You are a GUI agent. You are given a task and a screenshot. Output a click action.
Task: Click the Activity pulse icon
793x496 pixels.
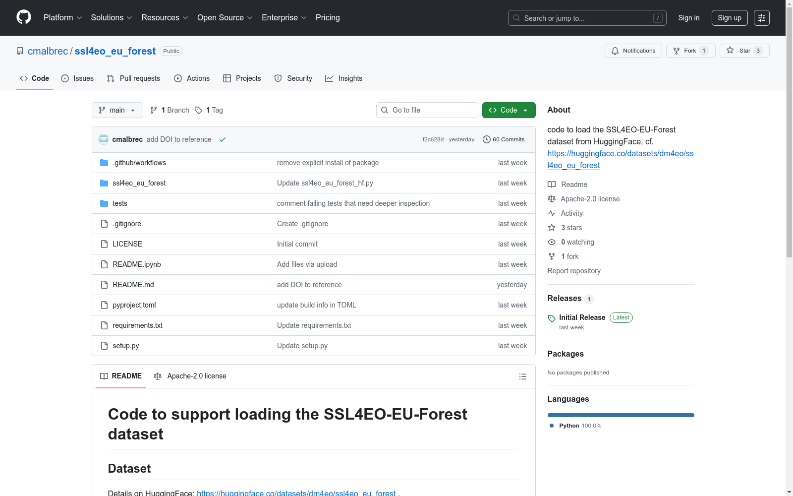[552, 213]
